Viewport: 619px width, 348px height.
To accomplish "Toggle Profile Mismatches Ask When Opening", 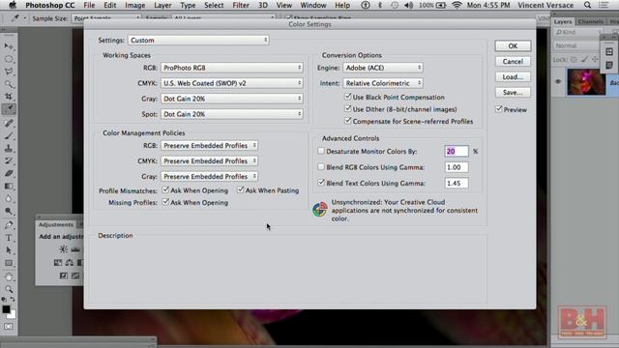I will tap(165, 189).
